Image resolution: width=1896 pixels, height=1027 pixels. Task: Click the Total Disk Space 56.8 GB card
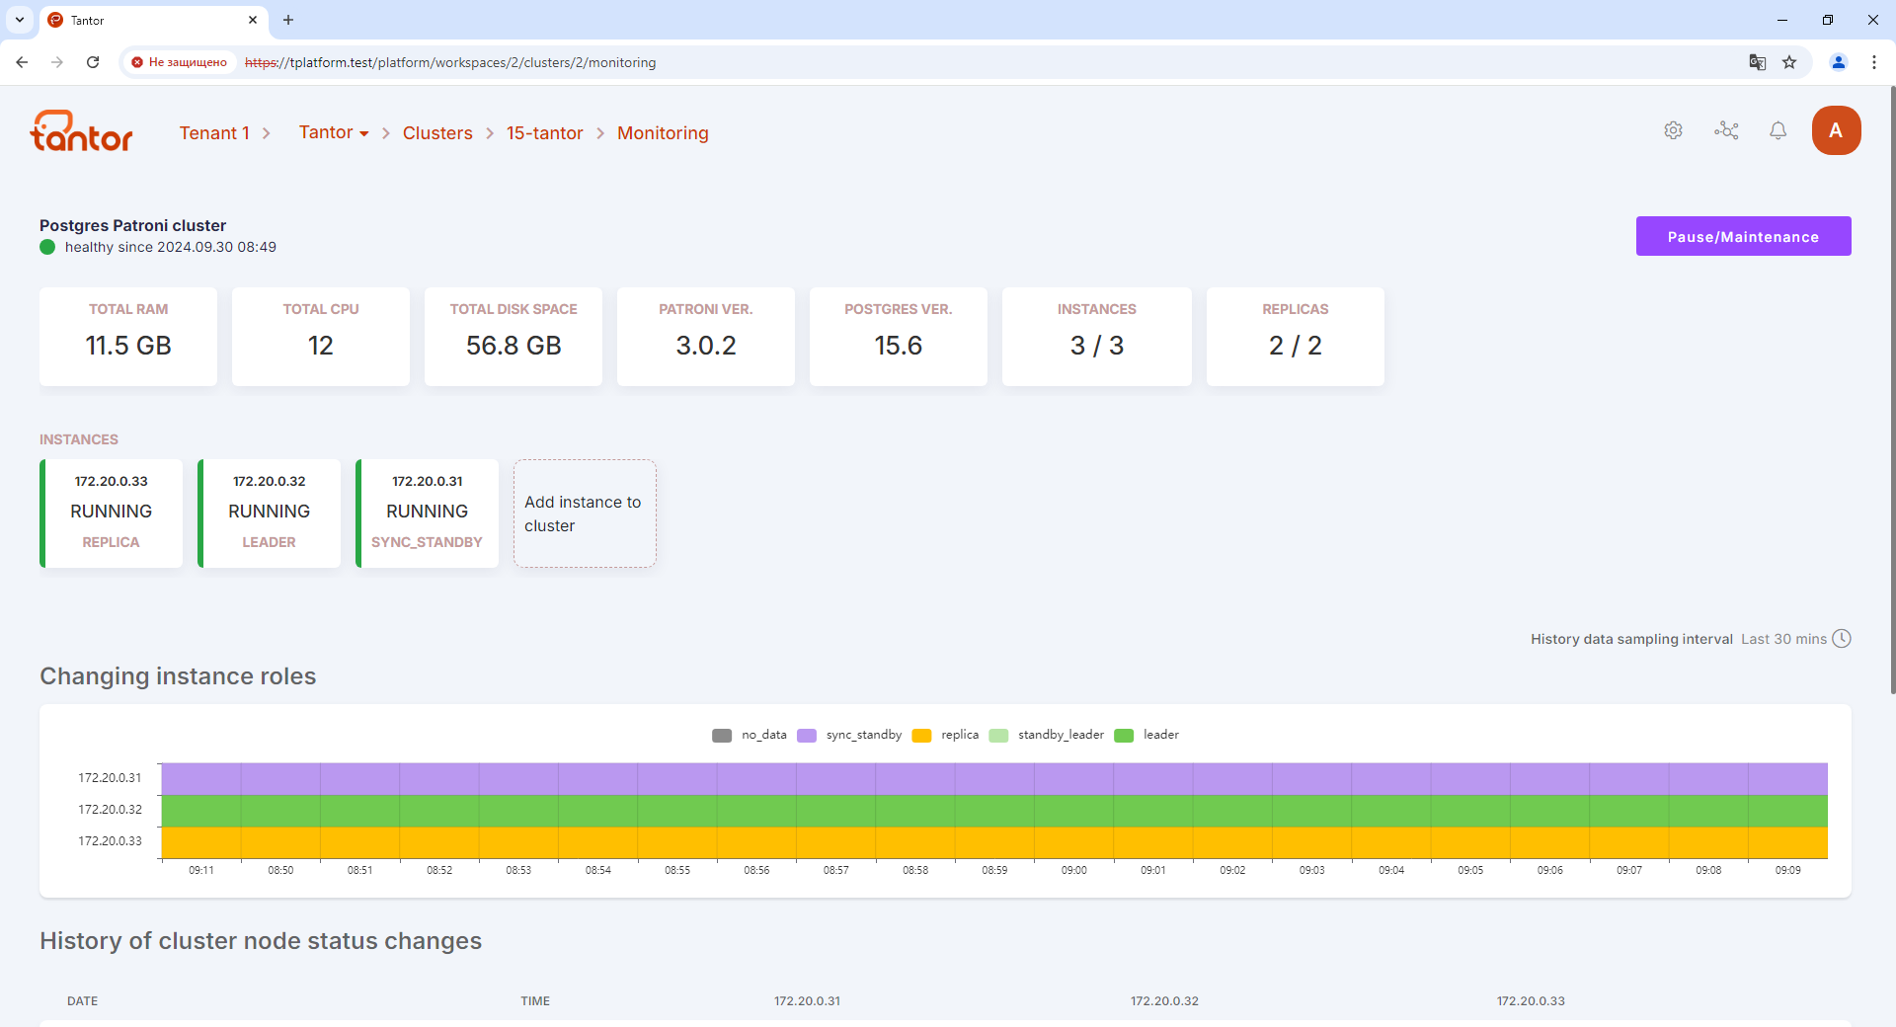click(x=513, y=336)
